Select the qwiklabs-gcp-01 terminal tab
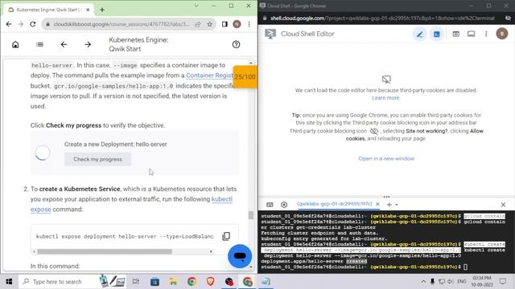 pyautogui.click(x=335, y=204)
